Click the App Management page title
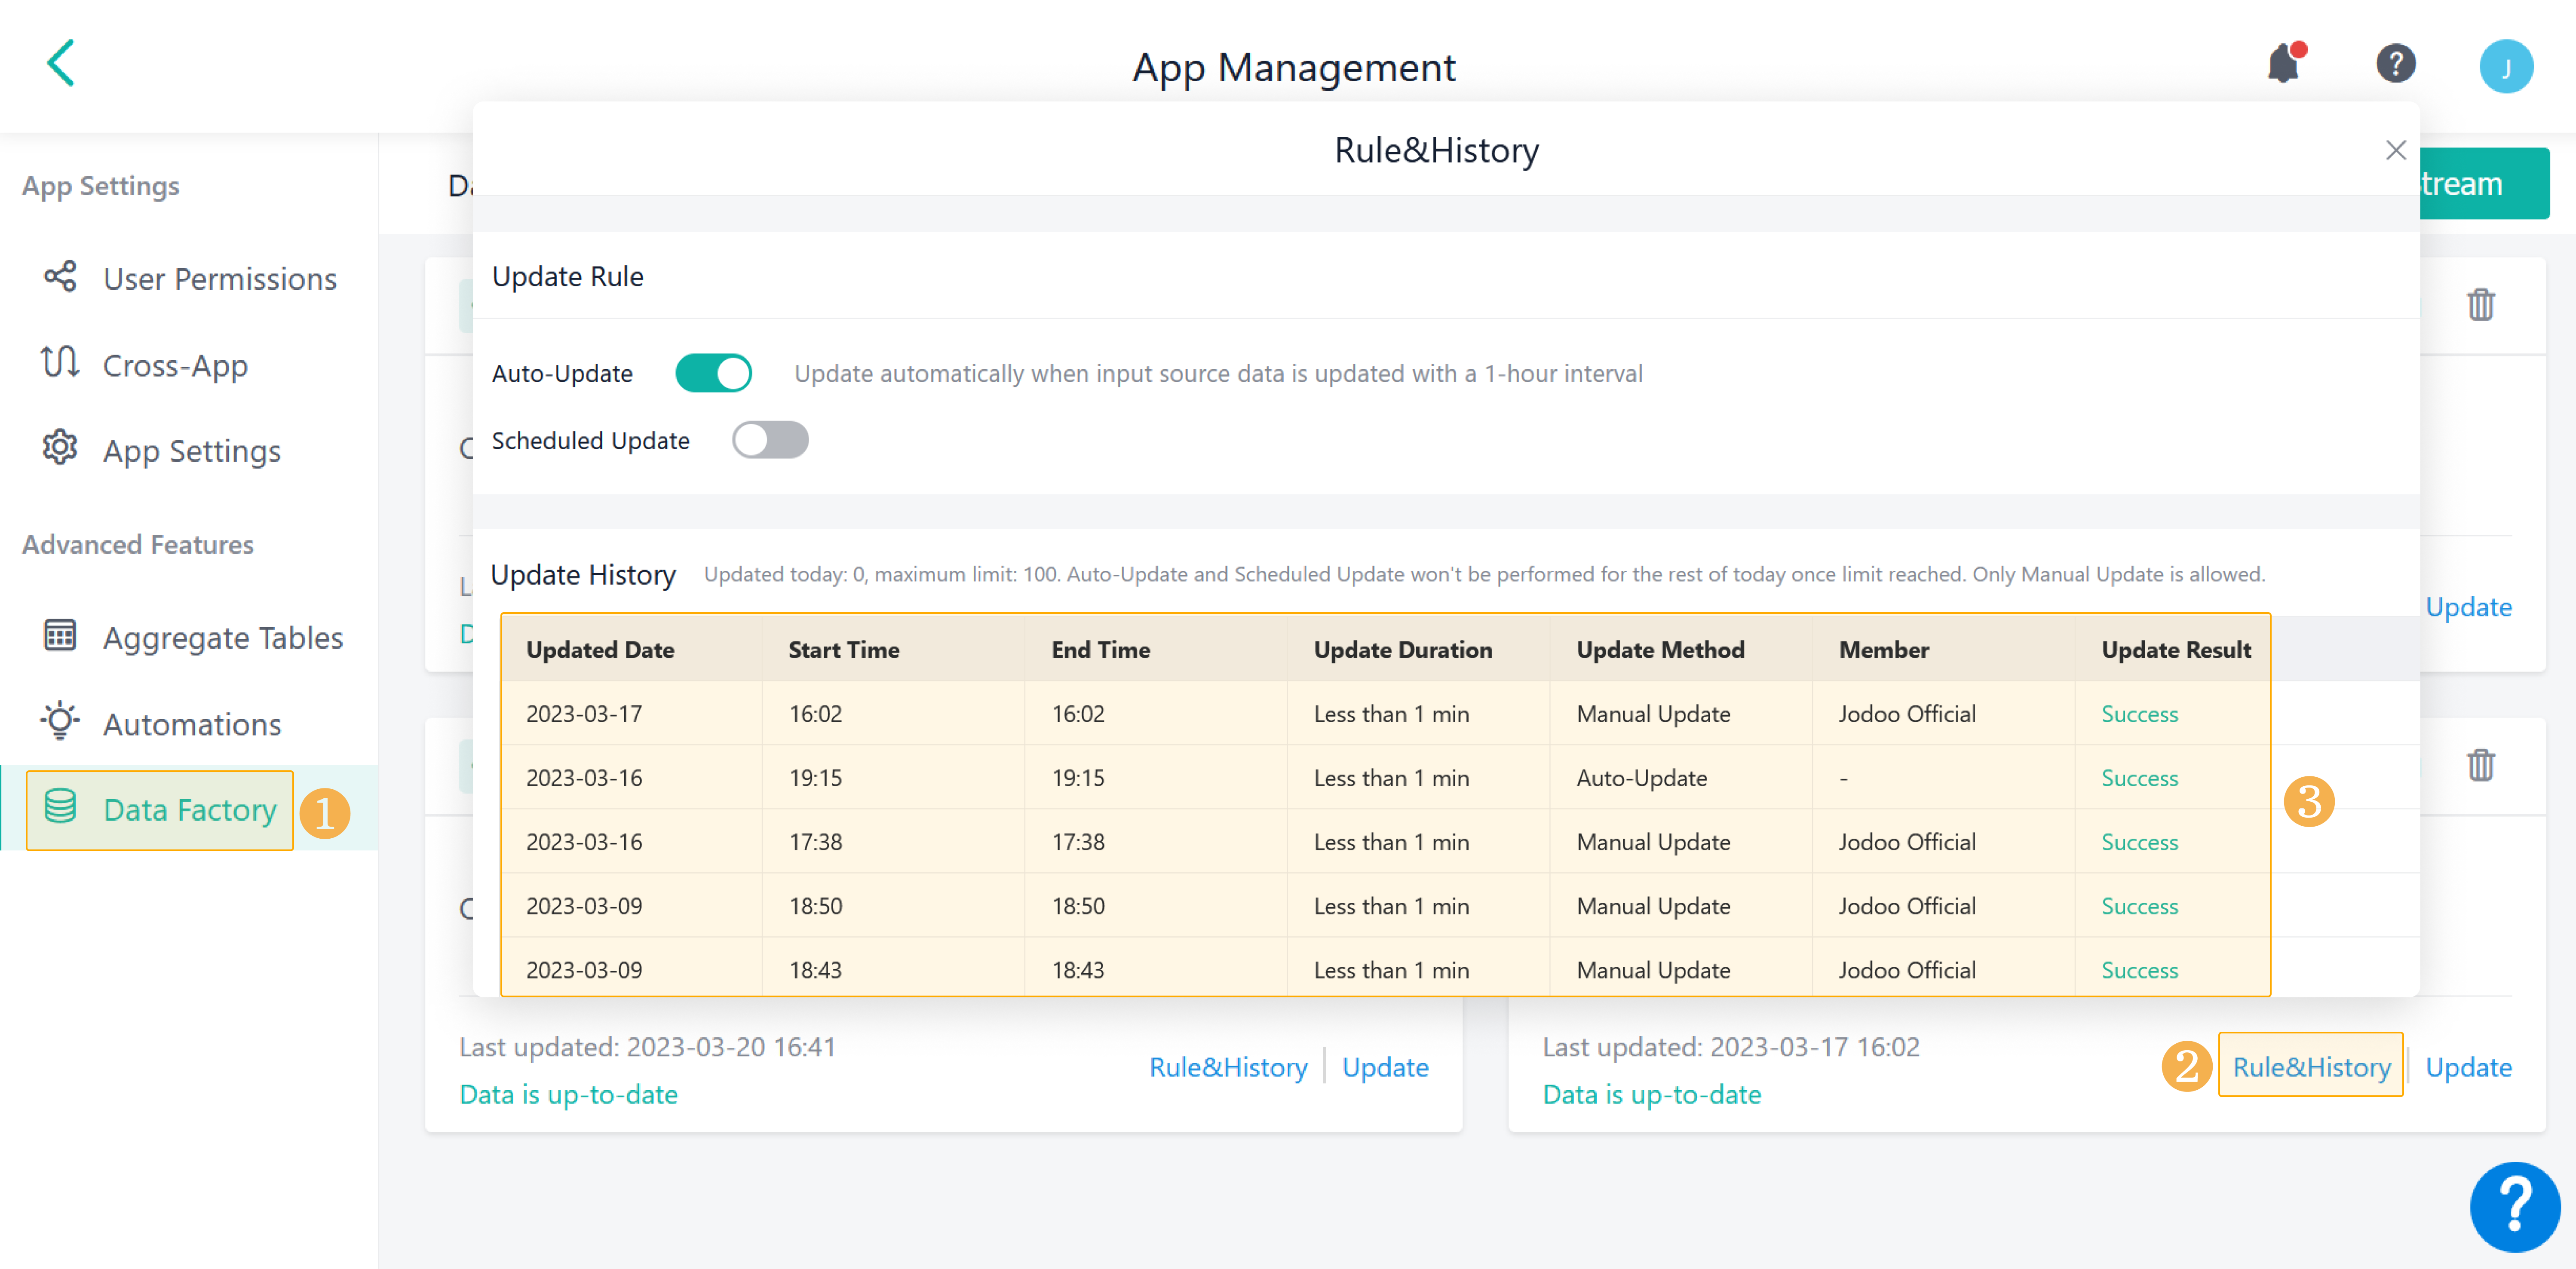This screenshot has width=2576, height=1269. 1293,68
